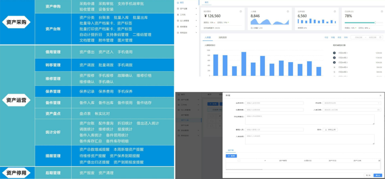Click the 新增 button under the 资产表 tab
385x179 pixels.
(x=231, y=156)
